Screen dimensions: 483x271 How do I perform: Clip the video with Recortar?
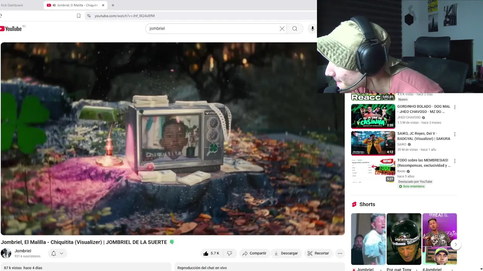coord(318,253)
